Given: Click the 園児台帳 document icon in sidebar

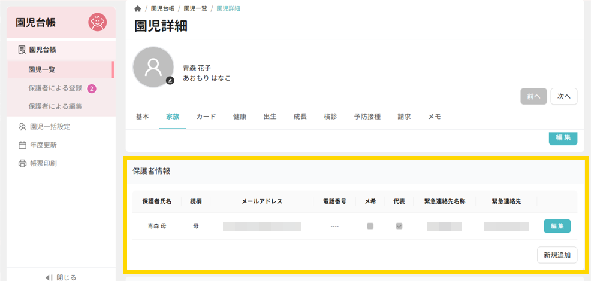Looking at the screenshot, I should 22,50.
